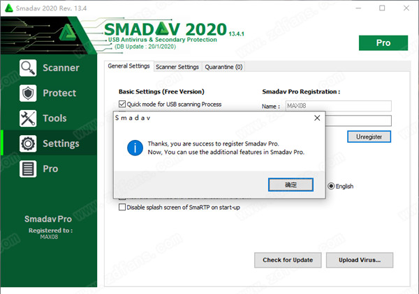Viewport: 419px width, 294px height.
Task: Switch to General Settings tab
Action: tap(128, 66)
